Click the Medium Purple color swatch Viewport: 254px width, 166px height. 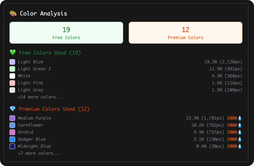tap(12, 118)
